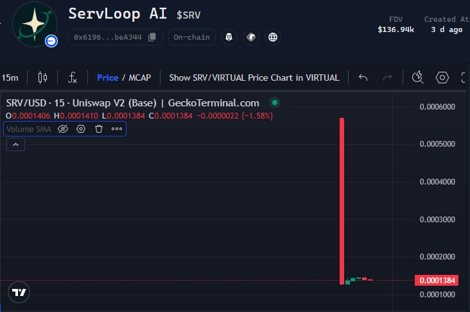470x312 pixels.
Task: Collapse the indicator legend chevron
Action: coord(15,145)
